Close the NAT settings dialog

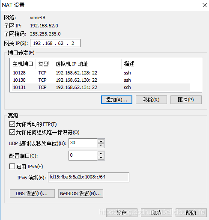(x=205, y=5)
